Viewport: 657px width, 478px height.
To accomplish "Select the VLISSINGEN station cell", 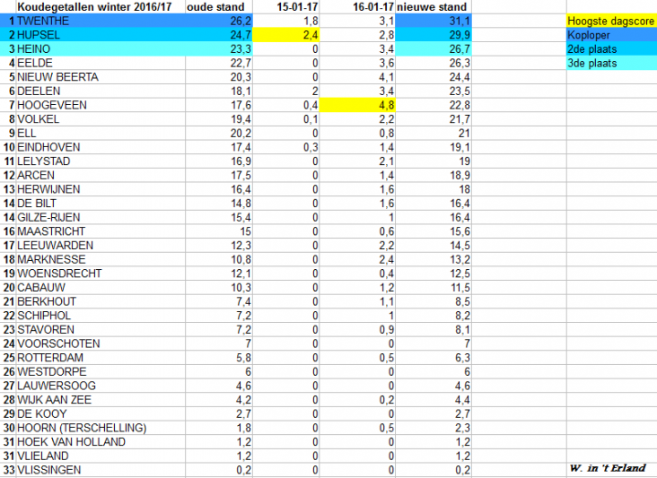I will point(101,470).
